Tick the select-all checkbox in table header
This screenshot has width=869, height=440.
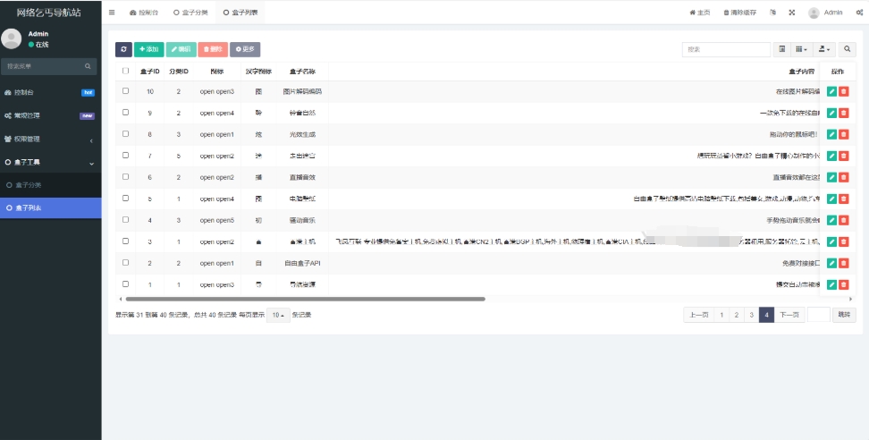(x=125, y=71)
